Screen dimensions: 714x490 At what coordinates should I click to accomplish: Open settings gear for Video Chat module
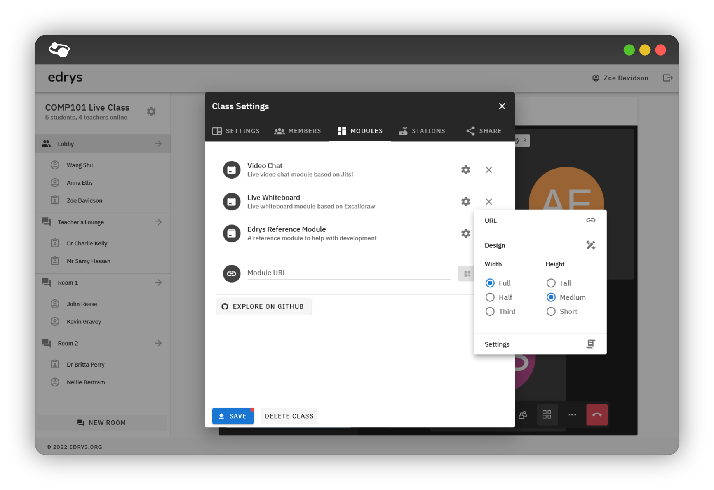click(x=465, y=170)
